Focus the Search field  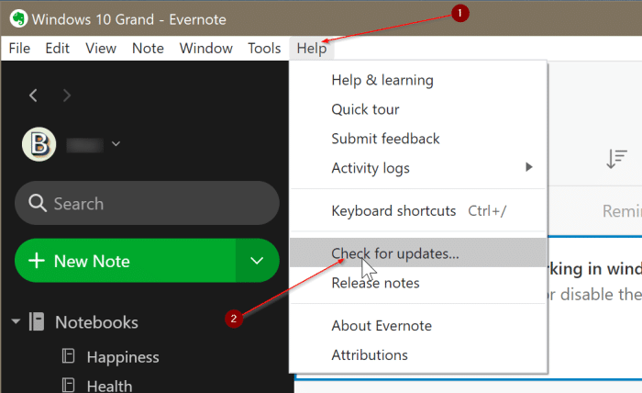(x=147, y=203)
